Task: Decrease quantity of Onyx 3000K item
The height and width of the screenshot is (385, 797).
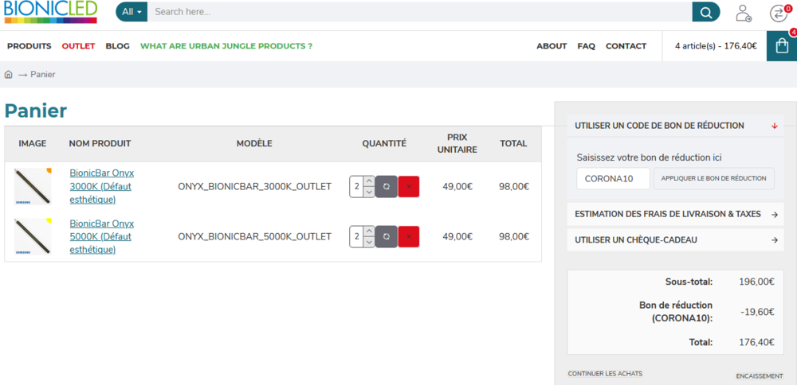Action: [x=370, y=192]
